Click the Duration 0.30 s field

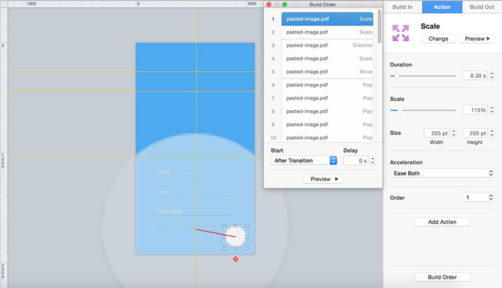475,75
